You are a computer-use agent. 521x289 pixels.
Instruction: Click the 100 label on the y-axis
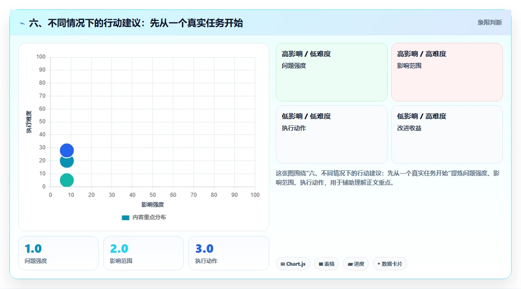pos(41,57)
